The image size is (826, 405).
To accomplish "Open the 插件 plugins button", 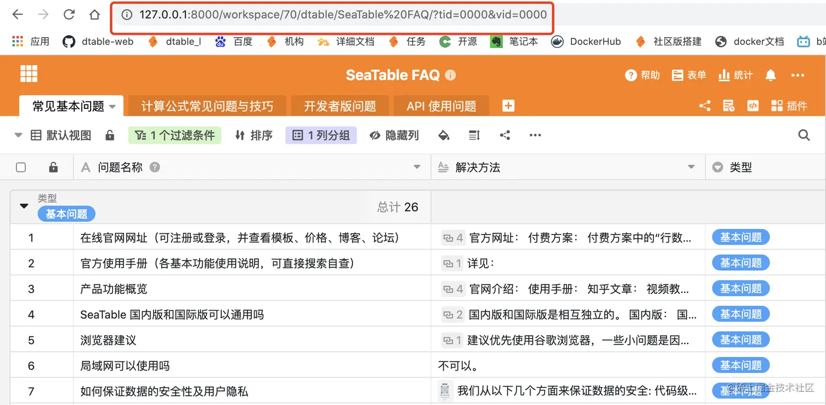I will 789,106.
